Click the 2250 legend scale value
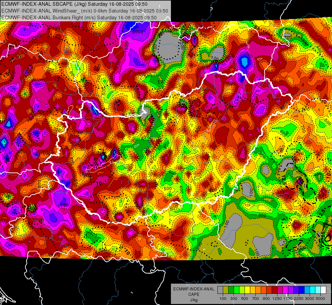This screenshot has height=305, width=332. [299, 299]
